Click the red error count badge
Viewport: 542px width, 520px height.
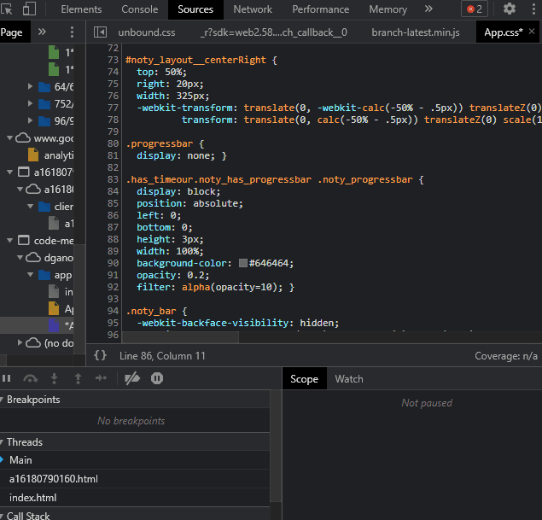point(474,9)
